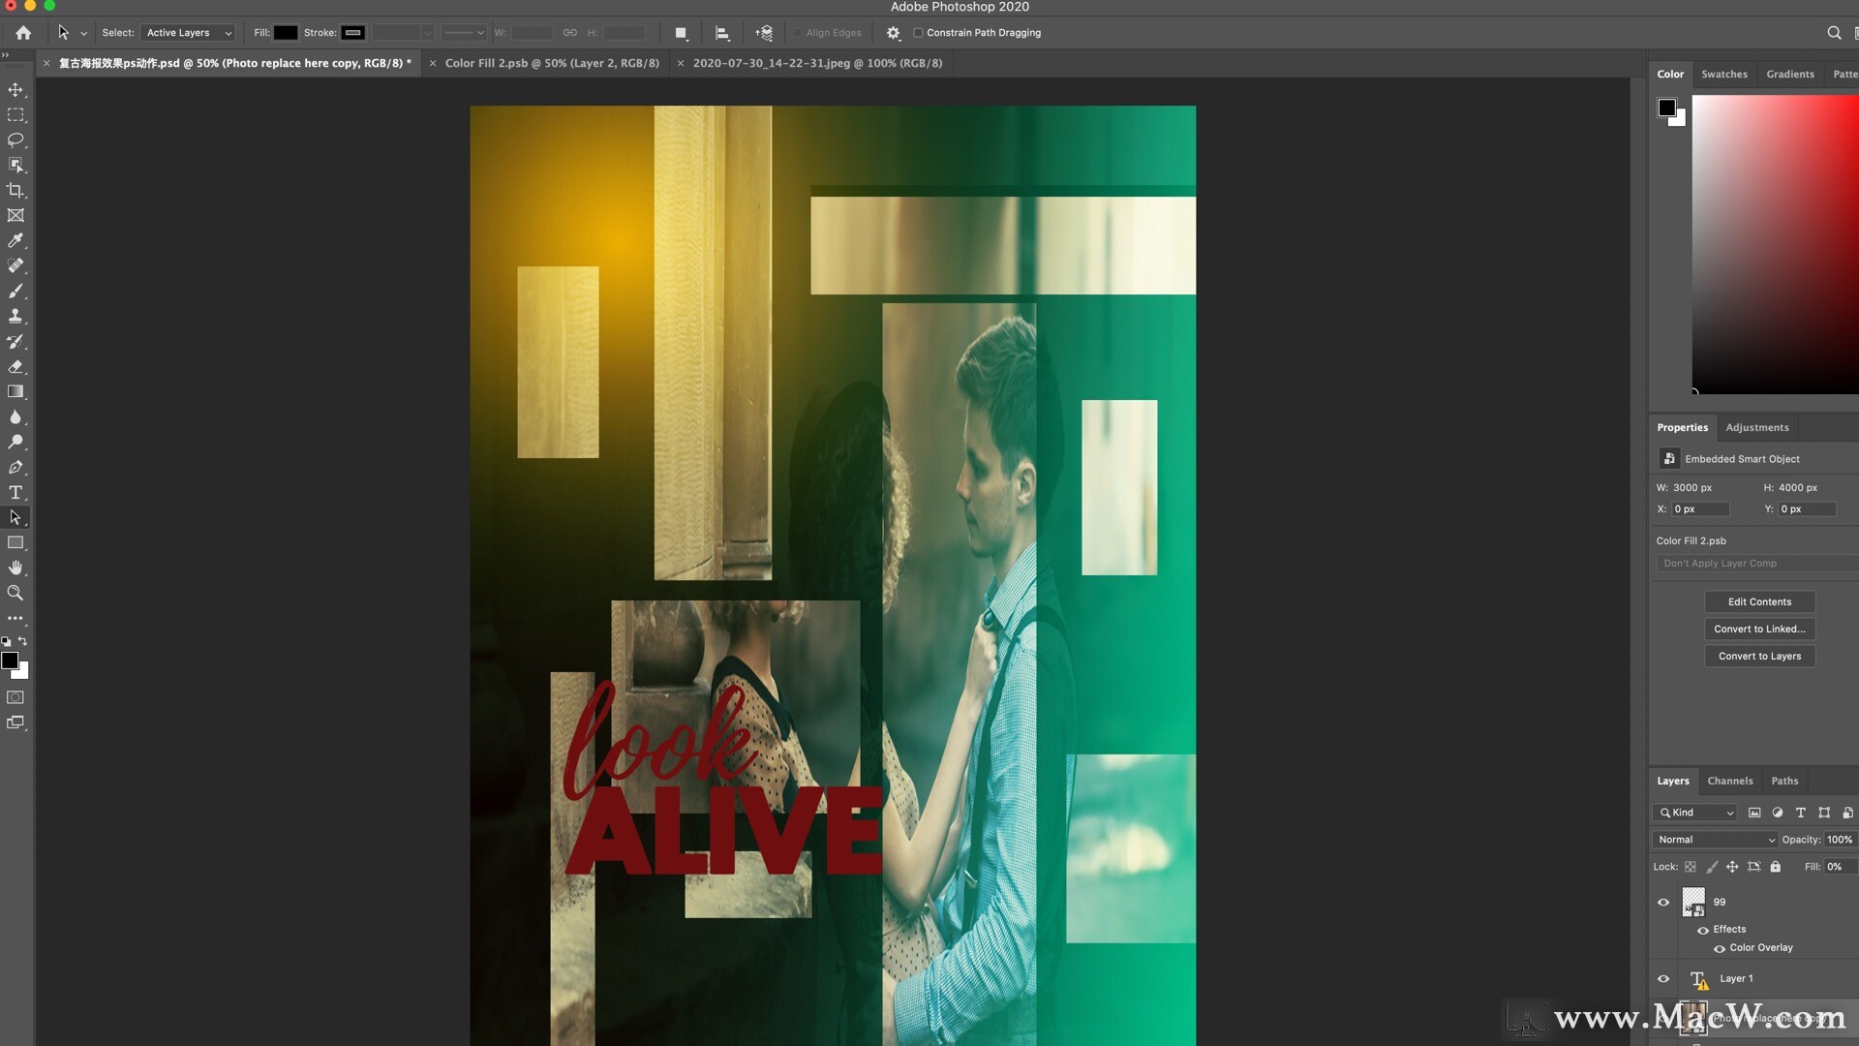Select the Hand tool
This screenshot has width=1859, height=1046.
click(15, 568)
